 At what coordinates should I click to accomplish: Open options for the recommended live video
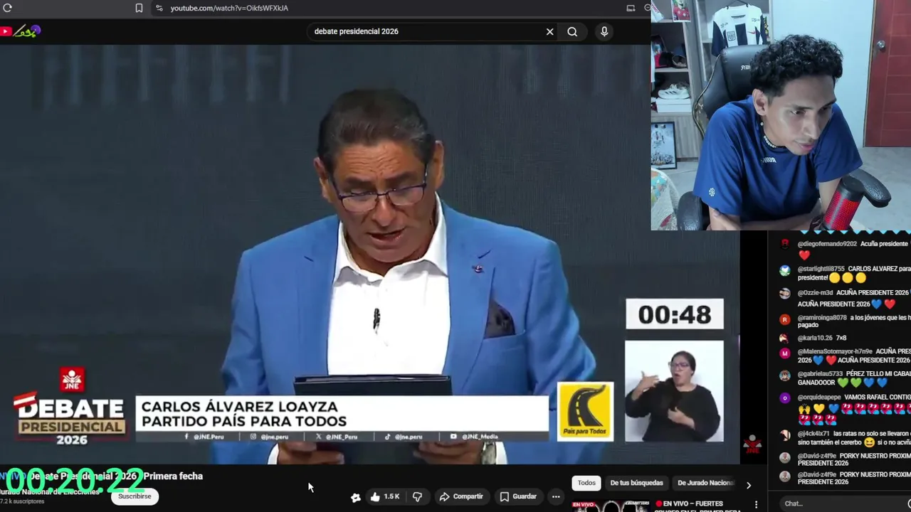tap(756, 504)
